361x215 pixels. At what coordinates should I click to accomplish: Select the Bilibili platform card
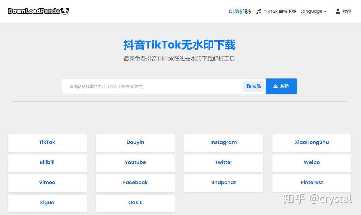[47, 163]
